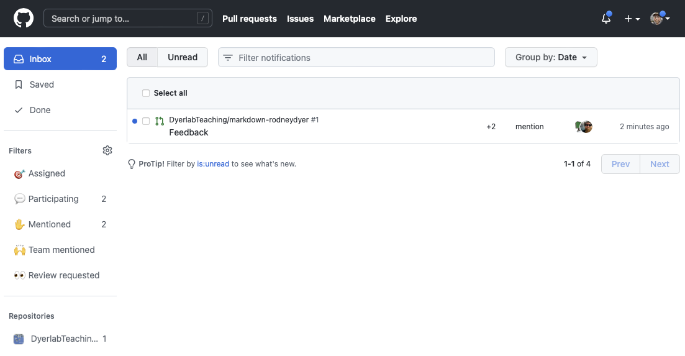This screenshot has height=356, width=685.
Task: Open the user profile avatar menu
Action: click(x=660, y=19)
